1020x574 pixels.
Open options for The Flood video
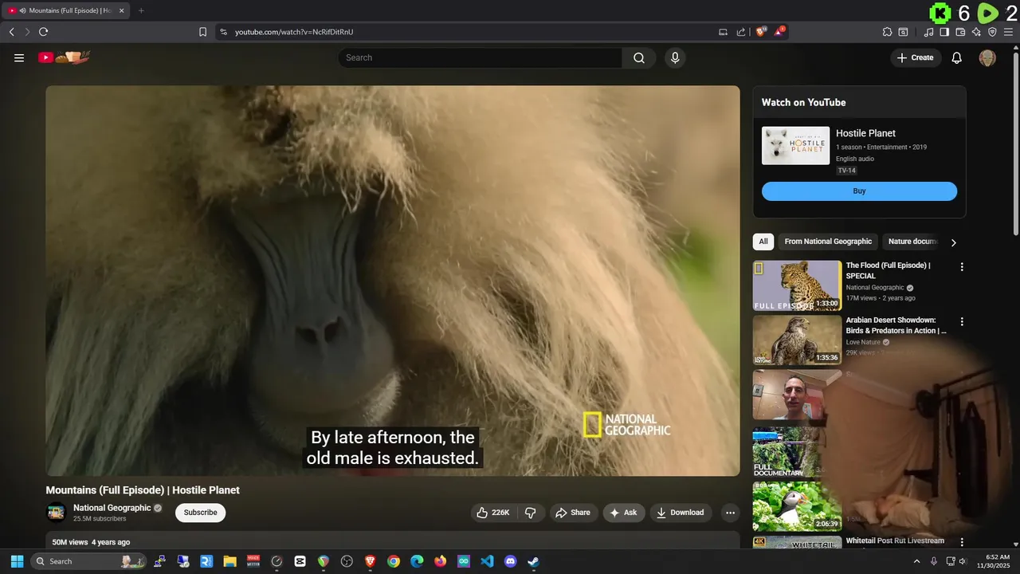pos(962,267)
